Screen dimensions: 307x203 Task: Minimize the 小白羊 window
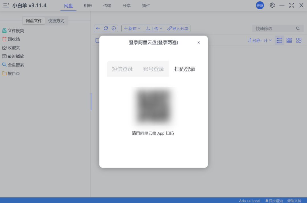tap(282, 5)
